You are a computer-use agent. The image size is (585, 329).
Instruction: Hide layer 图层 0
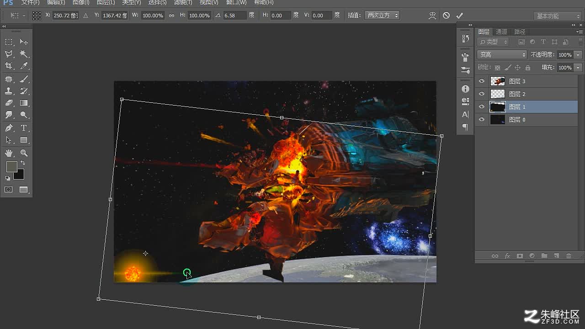point(481,120)
